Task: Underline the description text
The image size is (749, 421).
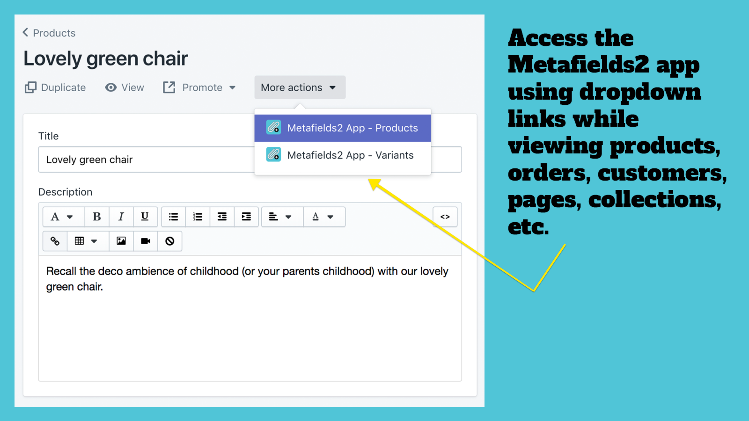Action: [x=145, y=217]
